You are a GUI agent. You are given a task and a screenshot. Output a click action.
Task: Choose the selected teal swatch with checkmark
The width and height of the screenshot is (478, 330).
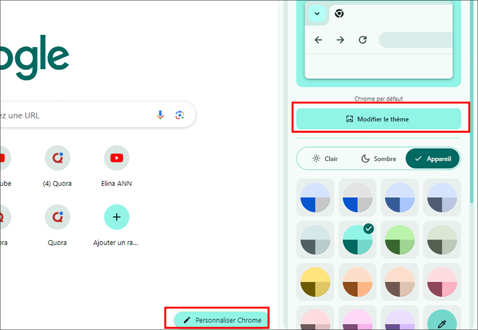coord(357,240)
